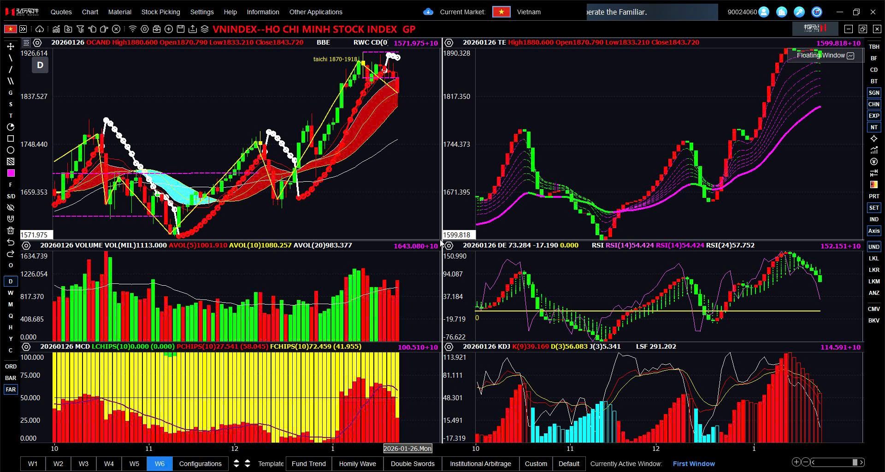Click the Configurations button
Viewport: 885px width, 472px height.
tap(200, 464)
